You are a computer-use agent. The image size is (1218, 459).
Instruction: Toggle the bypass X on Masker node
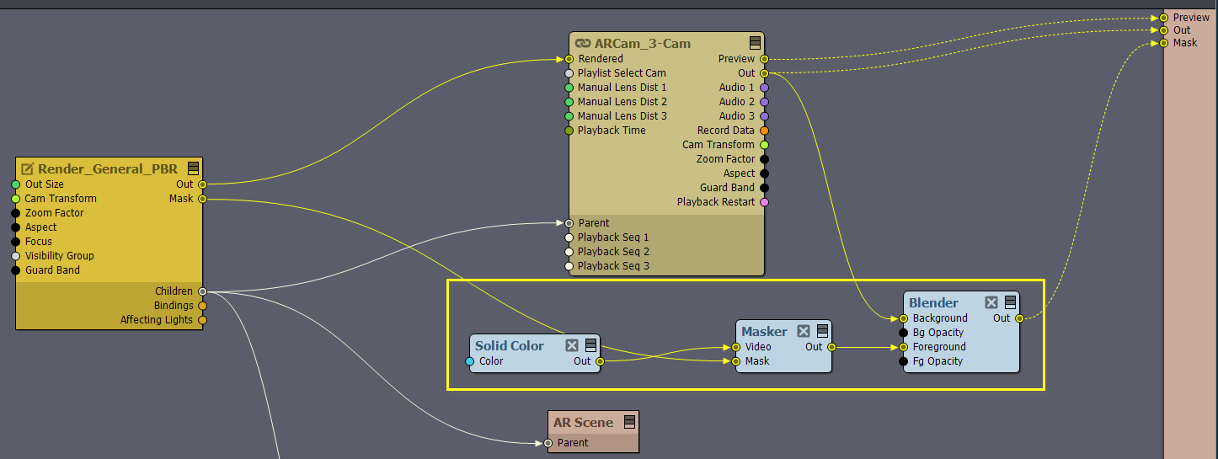tap(804, 331)
